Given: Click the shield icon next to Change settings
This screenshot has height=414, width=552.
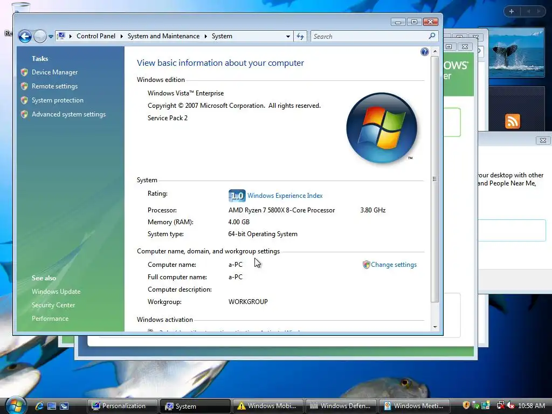Looking at the screenshot, I should tap(366, 265).
